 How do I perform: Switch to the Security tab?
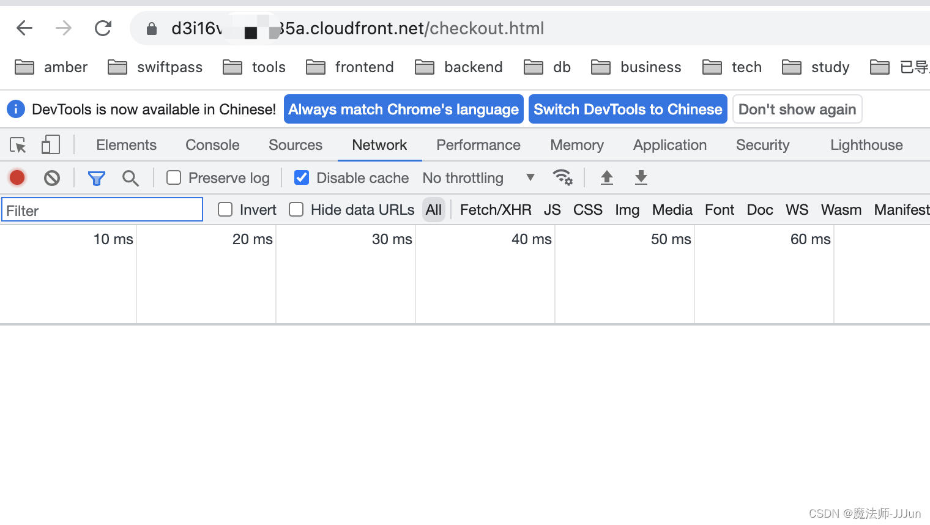point(762,145)
